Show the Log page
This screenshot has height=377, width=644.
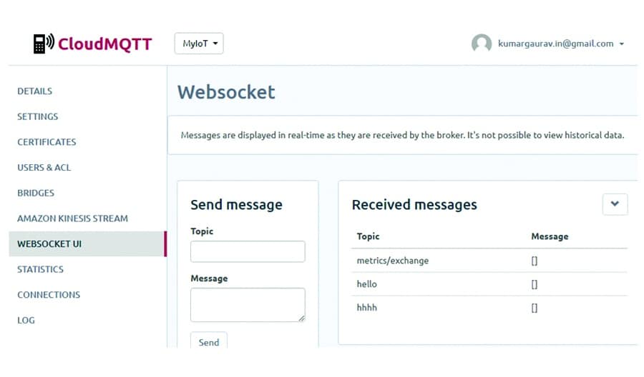click(x=26, y=320)
